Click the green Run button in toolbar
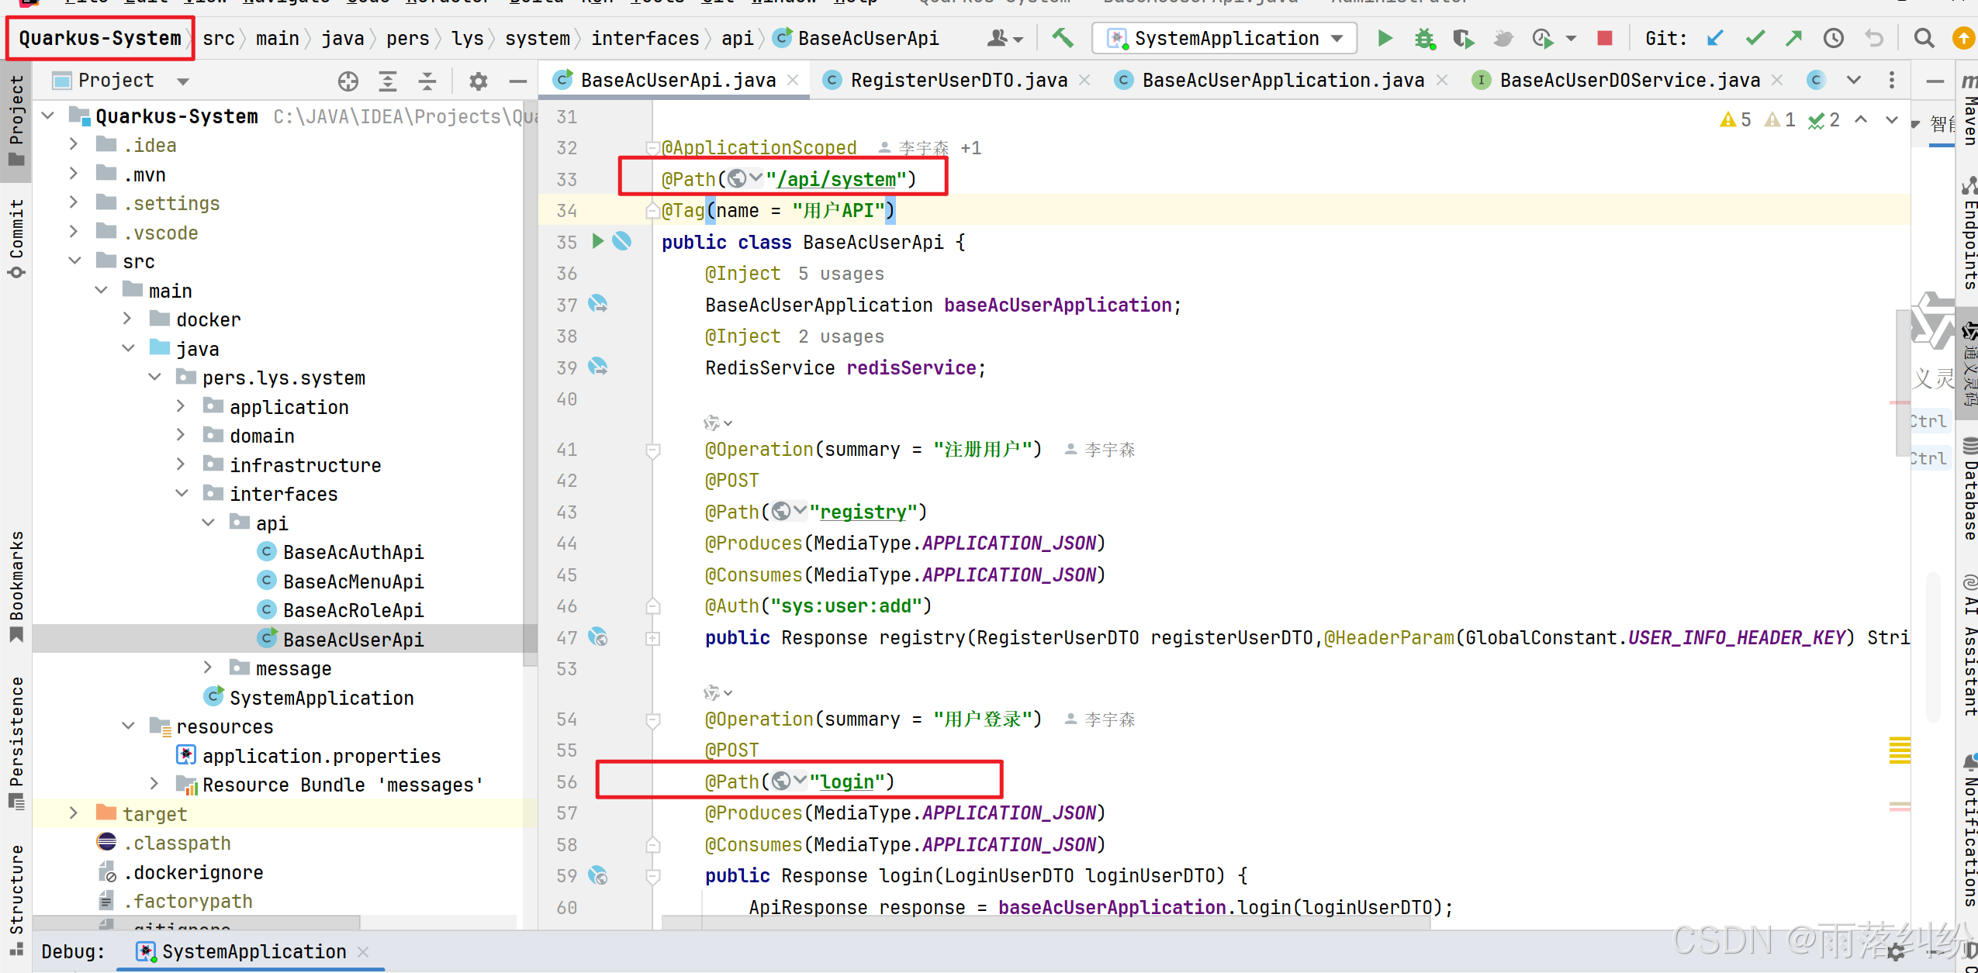This screenshot has height=973, width=1978. [x=1385, y=38]
